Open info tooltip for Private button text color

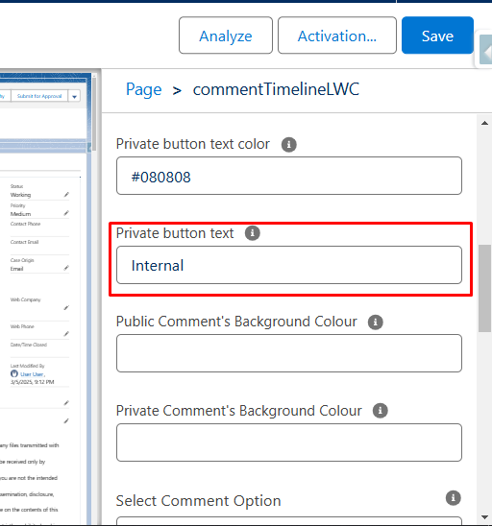click(289, 145)
